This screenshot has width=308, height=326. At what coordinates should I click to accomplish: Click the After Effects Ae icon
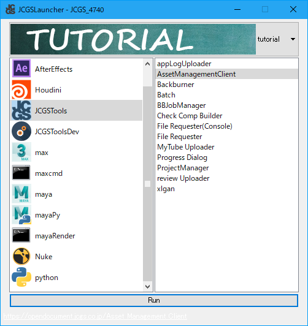pos(21,69)
